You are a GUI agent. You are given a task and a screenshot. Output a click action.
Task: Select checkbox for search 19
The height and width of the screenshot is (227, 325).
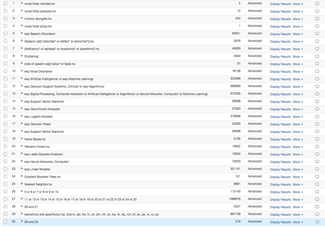pyautogui.click(x=6, y=139)
